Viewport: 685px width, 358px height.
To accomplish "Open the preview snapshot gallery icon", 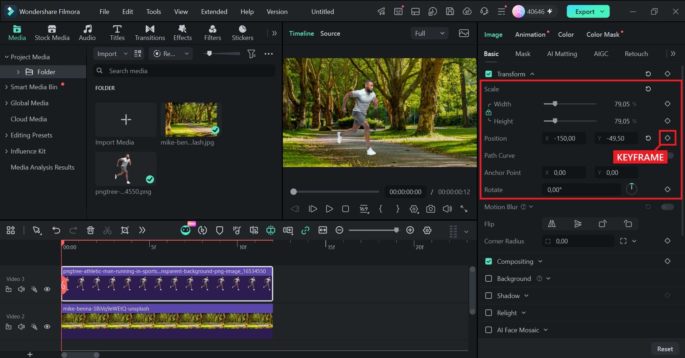I will tap(464, 33).
